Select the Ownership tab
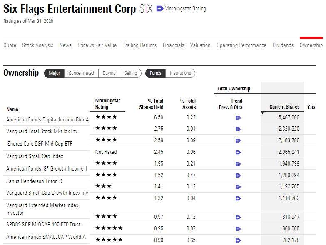Screen dimensions: 326x245 click(311, 45)
